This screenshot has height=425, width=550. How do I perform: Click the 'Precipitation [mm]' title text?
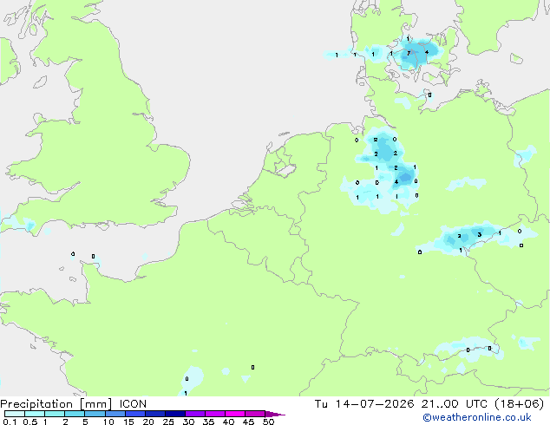(x=56, y=404)
